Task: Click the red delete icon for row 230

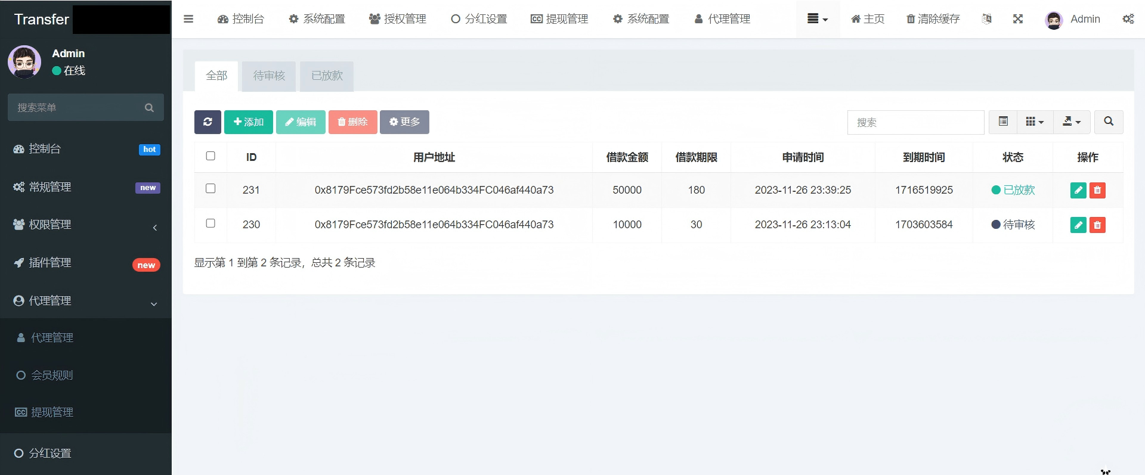Action: [x=1097, y=225]
